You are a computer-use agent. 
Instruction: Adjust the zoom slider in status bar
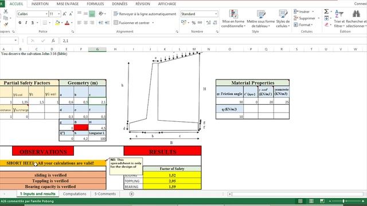click(x=343, y=201)
